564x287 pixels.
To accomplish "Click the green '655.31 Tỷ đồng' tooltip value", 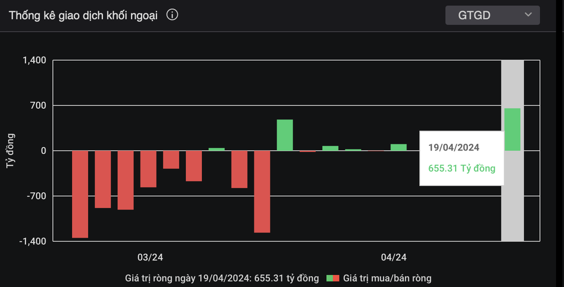I will [x=462, y=168].
